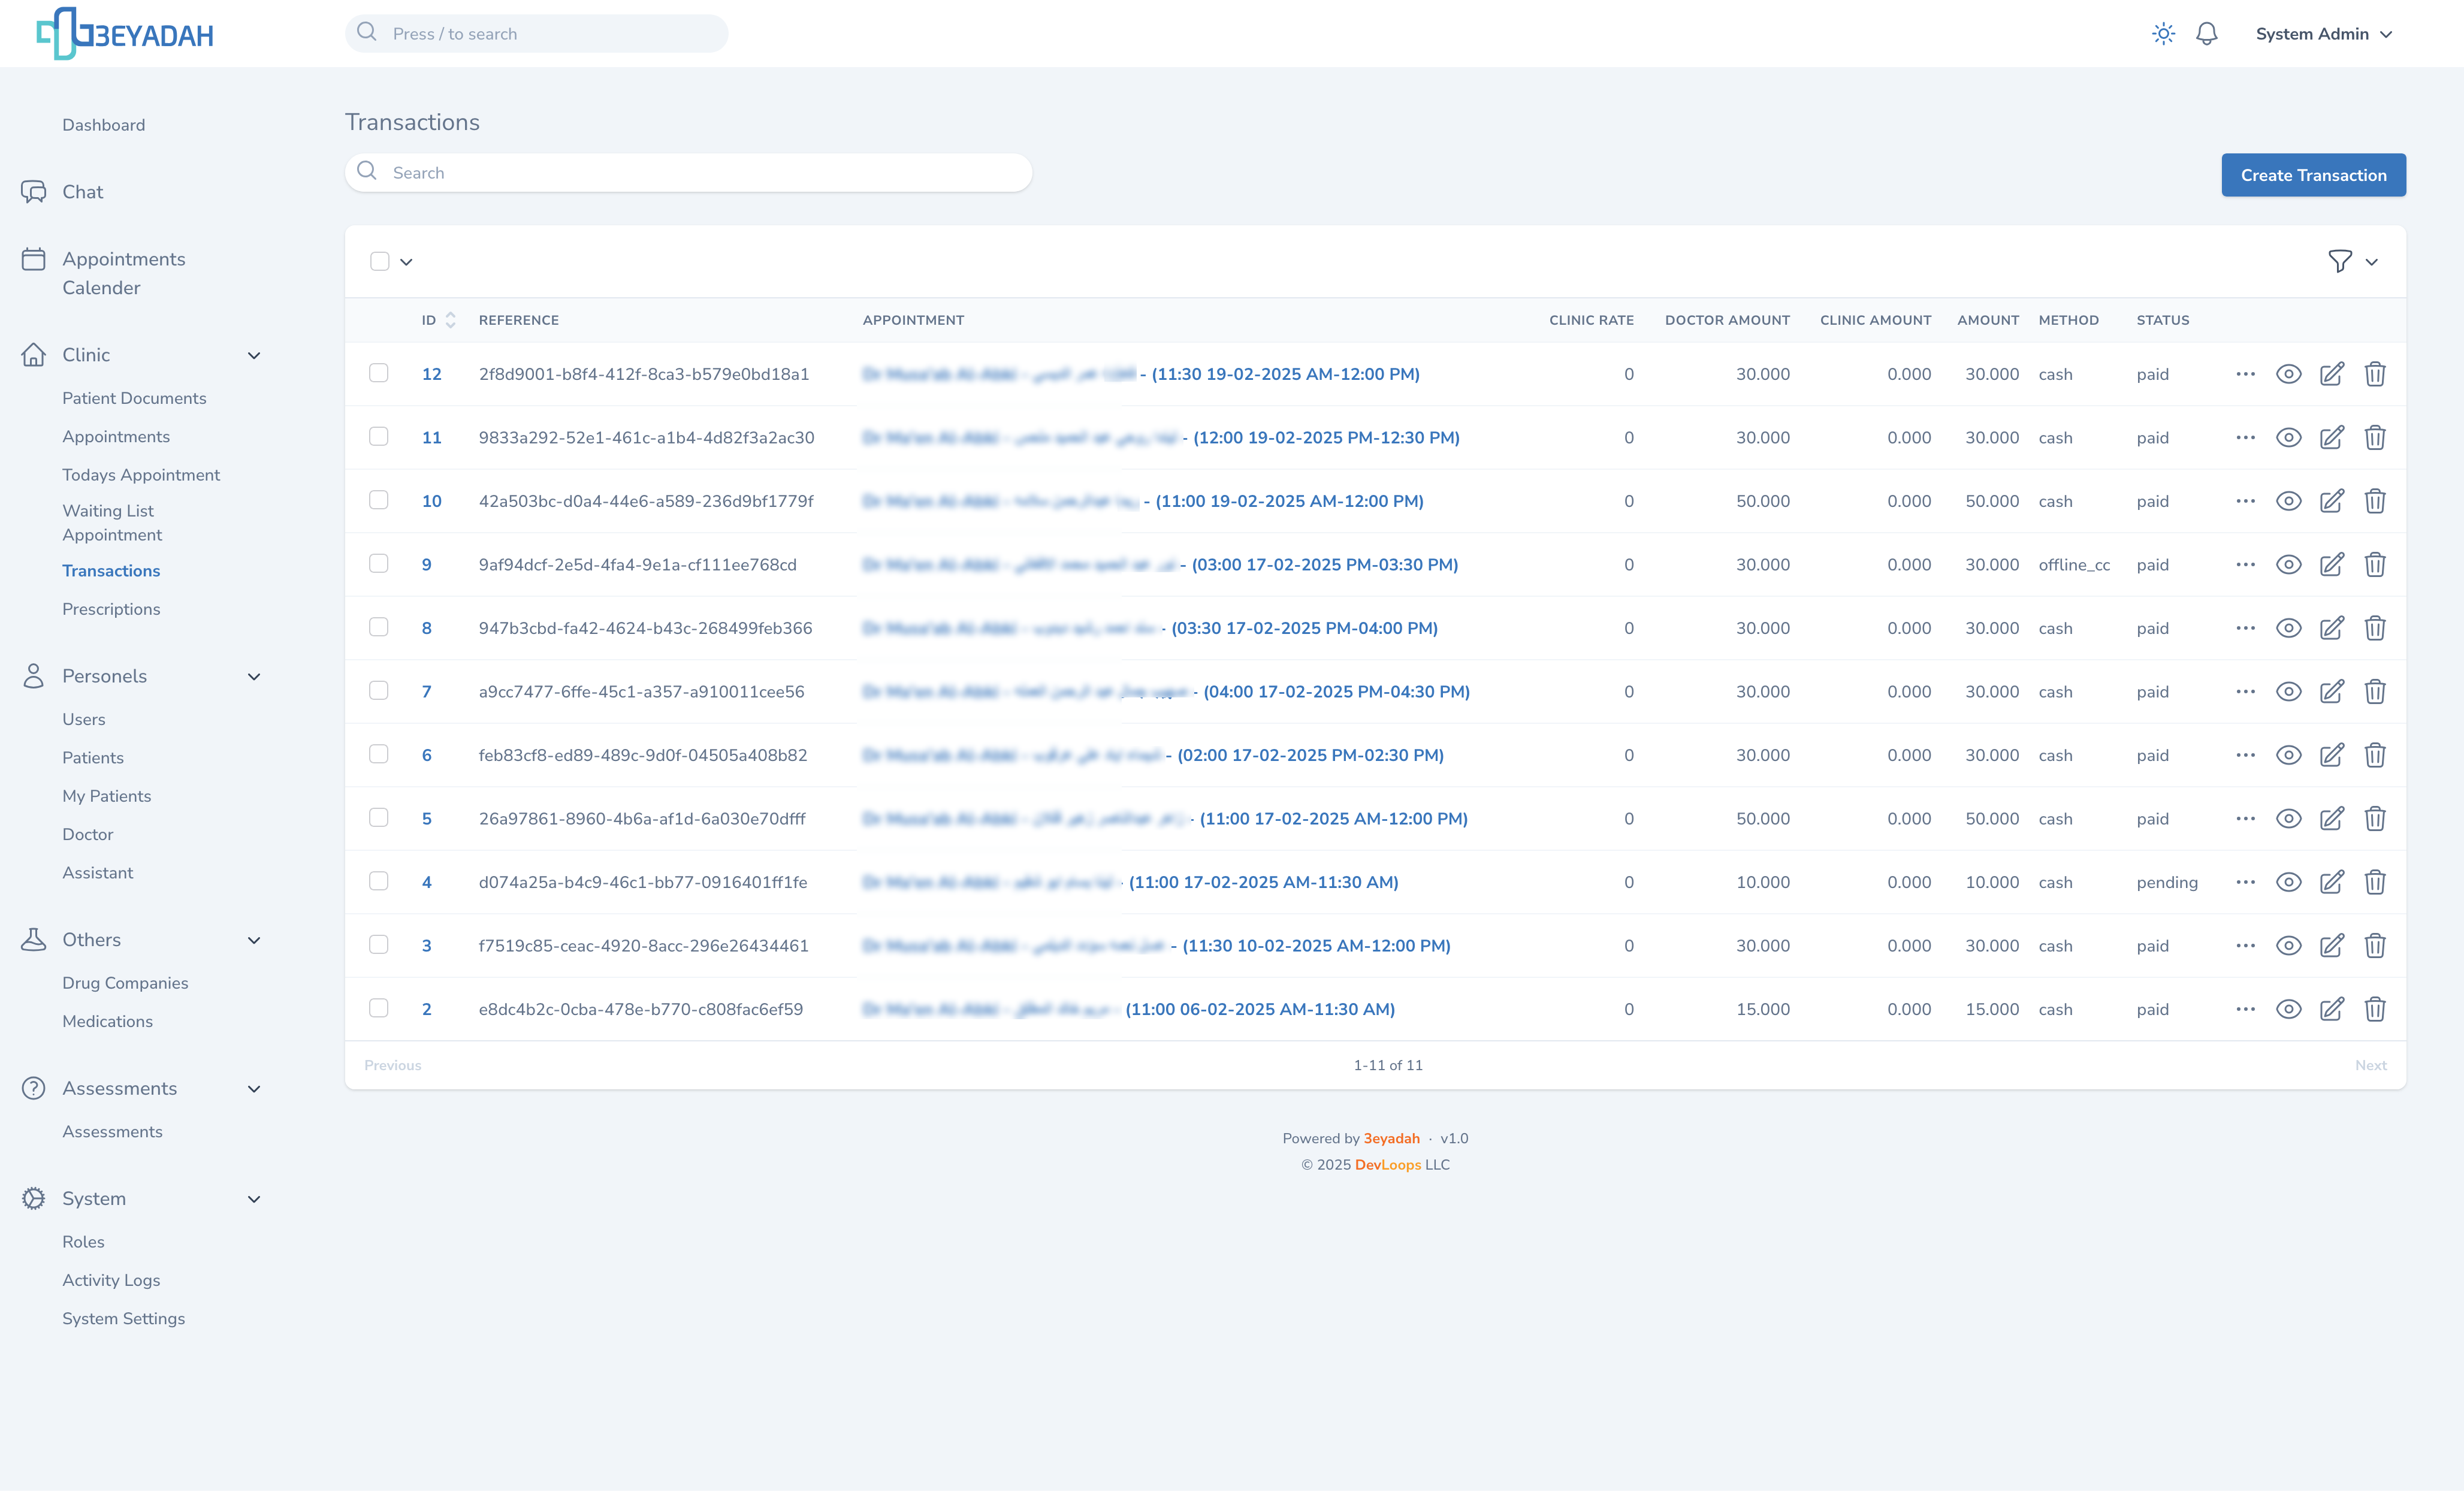Collapse the Personels sidebar group
2464x1492 pixels.
254,676
